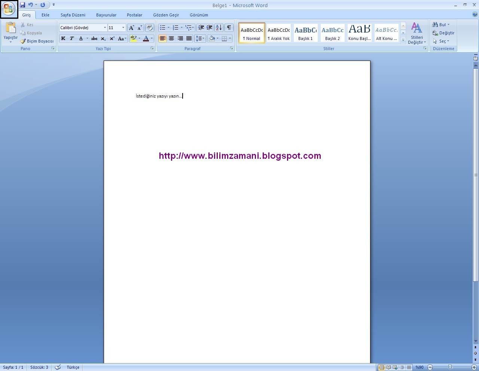Switch to the Sayfa Düzeni tab
Viewport: 479px width, 371px height.
pyautogui.click(x=73, y=15)
